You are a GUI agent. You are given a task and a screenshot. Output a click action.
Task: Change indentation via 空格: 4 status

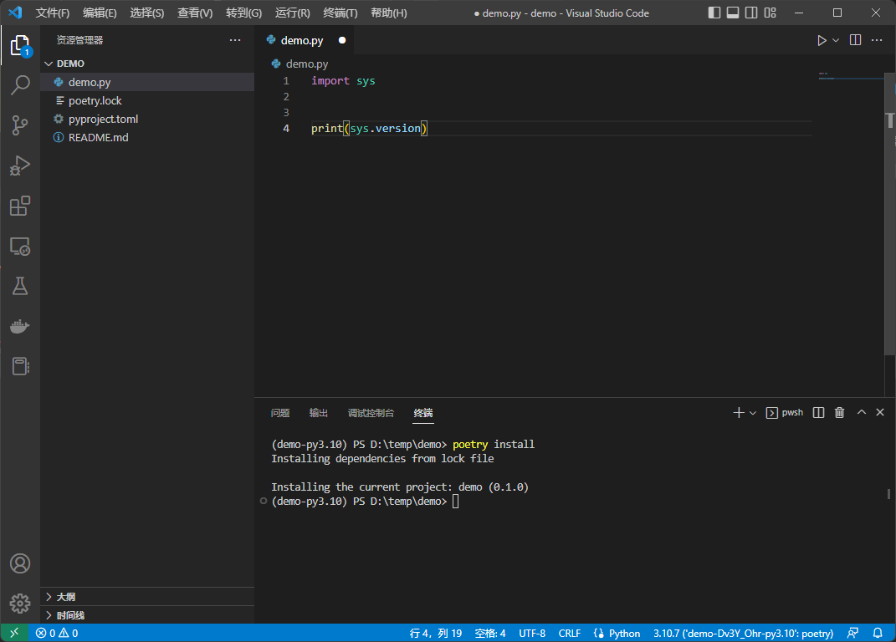click(489, 633)
